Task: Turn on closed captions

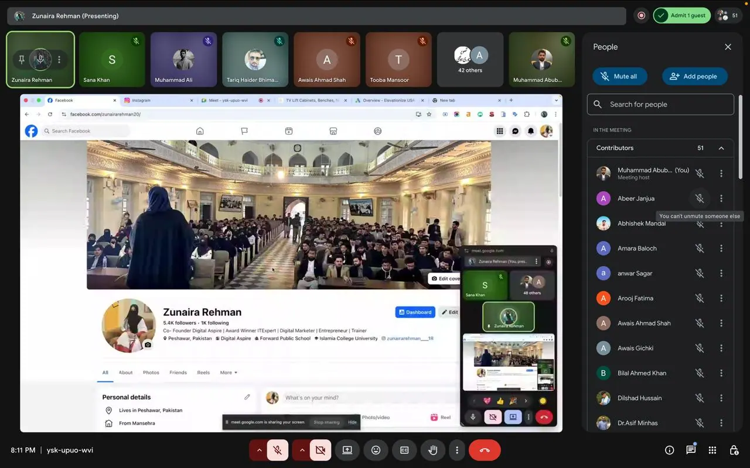Action: pyautogui.click(x=404, y=450)
